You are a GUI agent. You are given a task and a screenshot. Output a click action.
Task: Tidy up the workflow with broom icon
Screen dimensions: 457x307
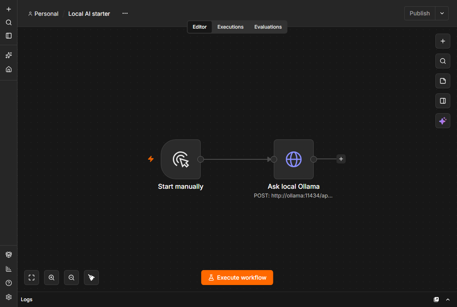(x=91, y=278)
